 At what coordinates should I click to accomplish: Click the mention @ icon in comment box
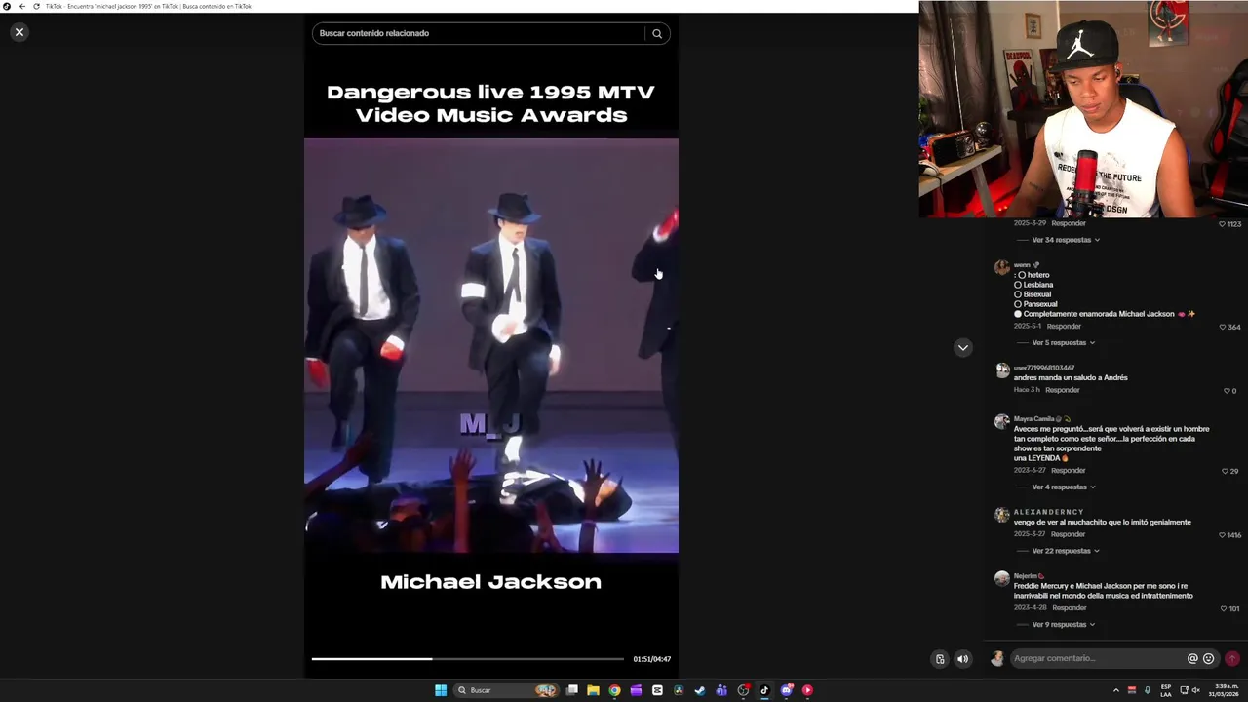point(1191,658)
